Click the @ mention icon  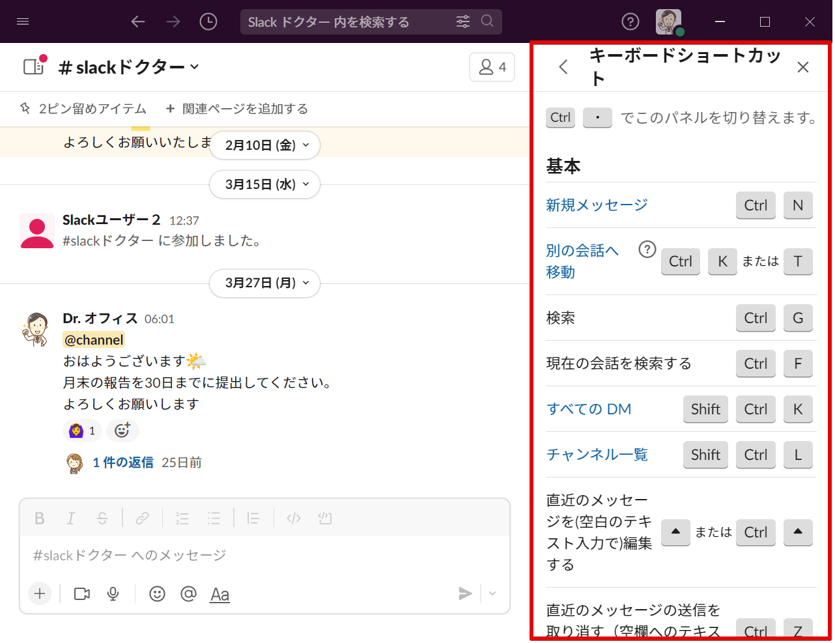(x=188, y=593)
